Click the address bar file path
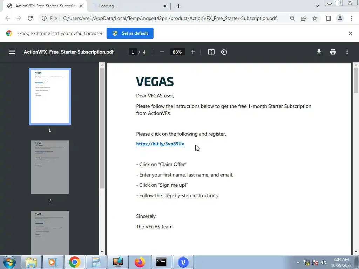This screenshot has height=269, width=359. (170, 18)
